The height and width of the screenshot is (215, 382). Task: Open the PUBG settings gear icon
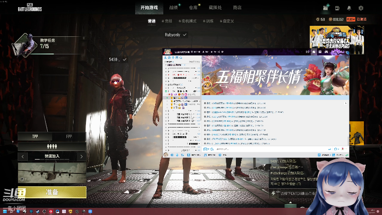pos(361,8)
